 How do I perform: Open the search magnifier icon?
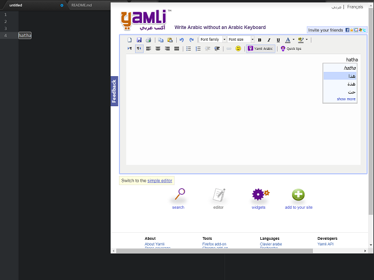click(x=179, y=194)
